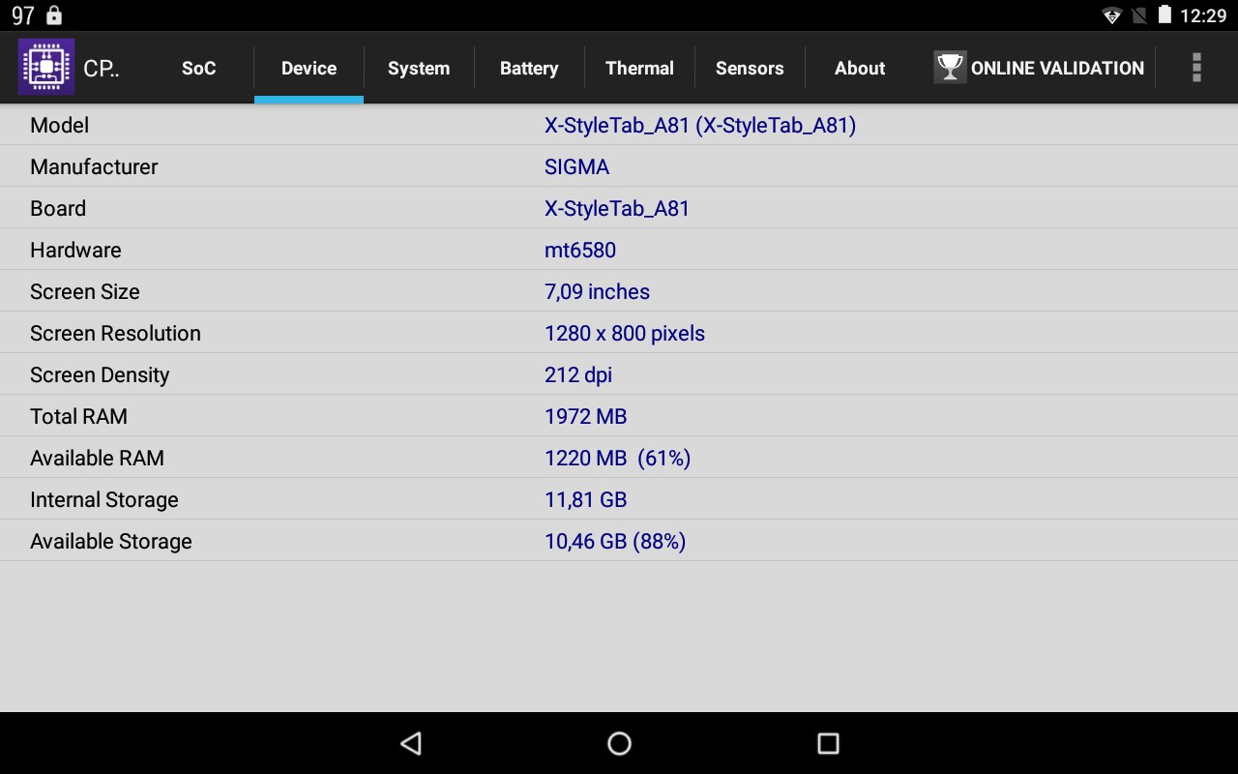Viewport: 1238px width, 774px height.
Task: Tap the lock icon in status bar
Action: click(54, 15)
